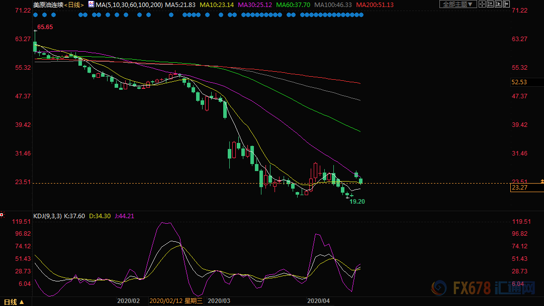Click the 2020/04 marker on time axis
The width and height of the screenshot is (544, 306).
(x=319, y=301)
